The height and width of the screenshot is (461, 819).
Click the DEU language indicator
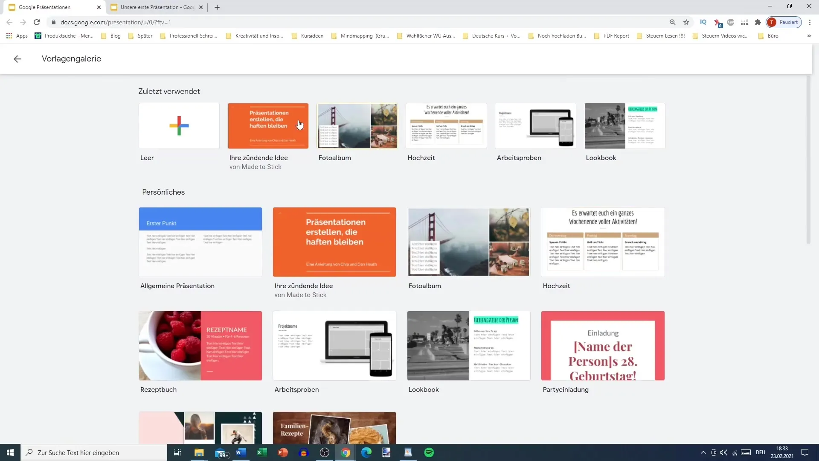(761, 452)
